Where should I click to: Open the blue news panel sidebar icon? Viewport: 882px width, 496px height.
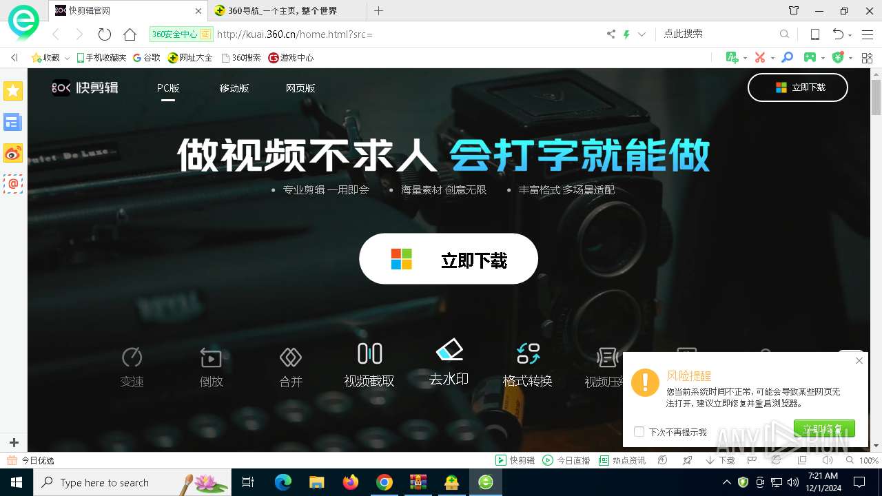(x=13, y=123)
